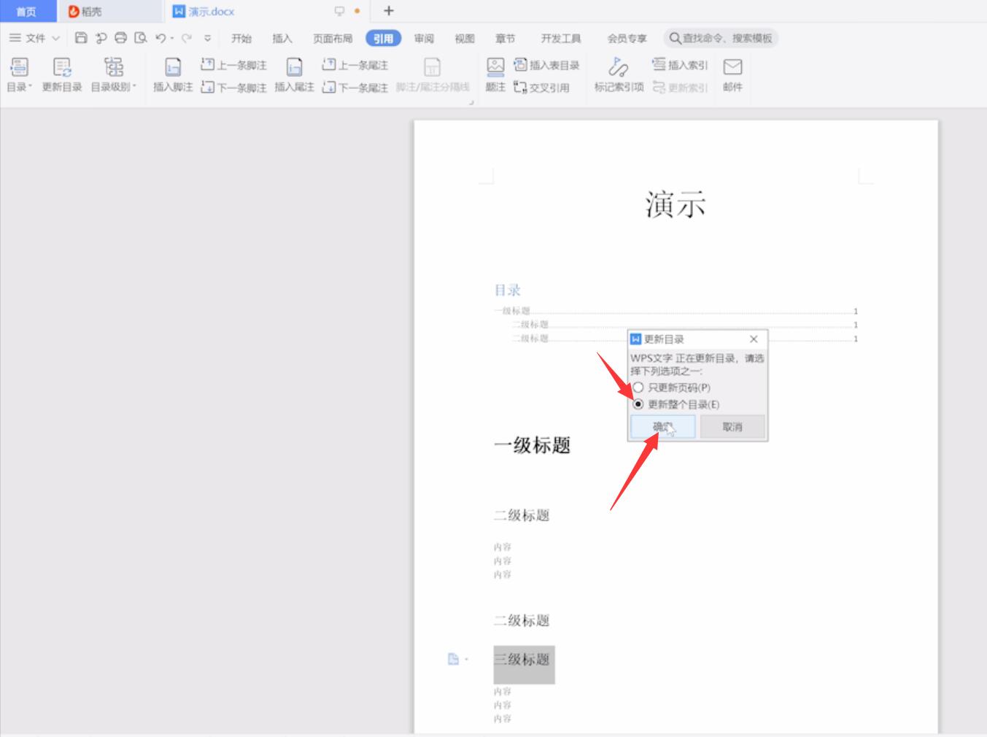
Task: Click 邮件 envelope icon
Action: point(732,74)
